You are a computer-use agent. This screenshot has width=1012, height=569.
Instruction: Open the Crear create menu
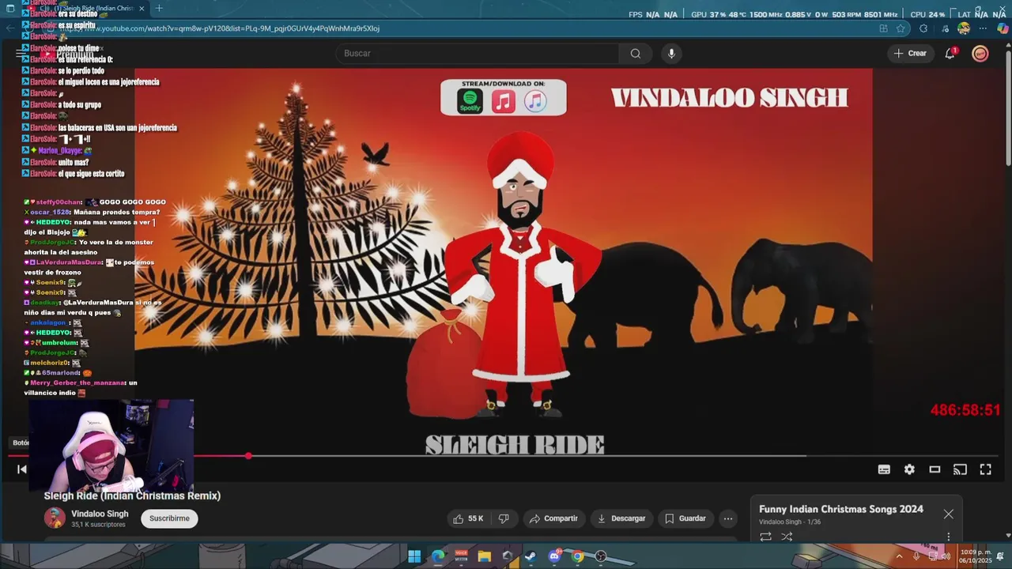910,53
